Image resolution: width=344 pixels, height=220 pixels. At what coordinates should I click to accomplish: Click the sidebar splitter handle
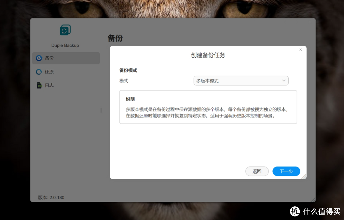tap(101, 110)
